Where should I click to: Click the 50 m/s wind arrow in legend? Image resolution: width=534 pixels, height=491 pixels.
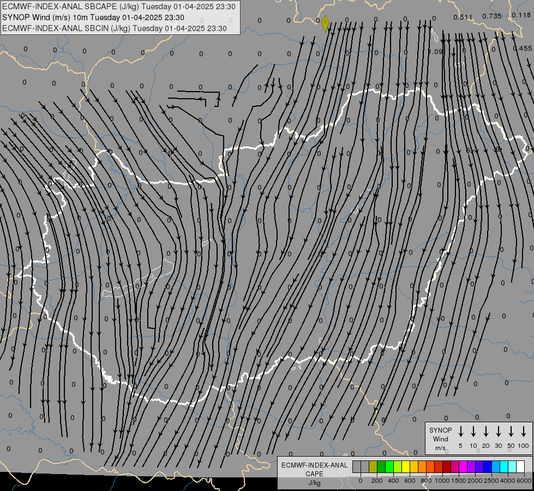(x=511, y=432)
